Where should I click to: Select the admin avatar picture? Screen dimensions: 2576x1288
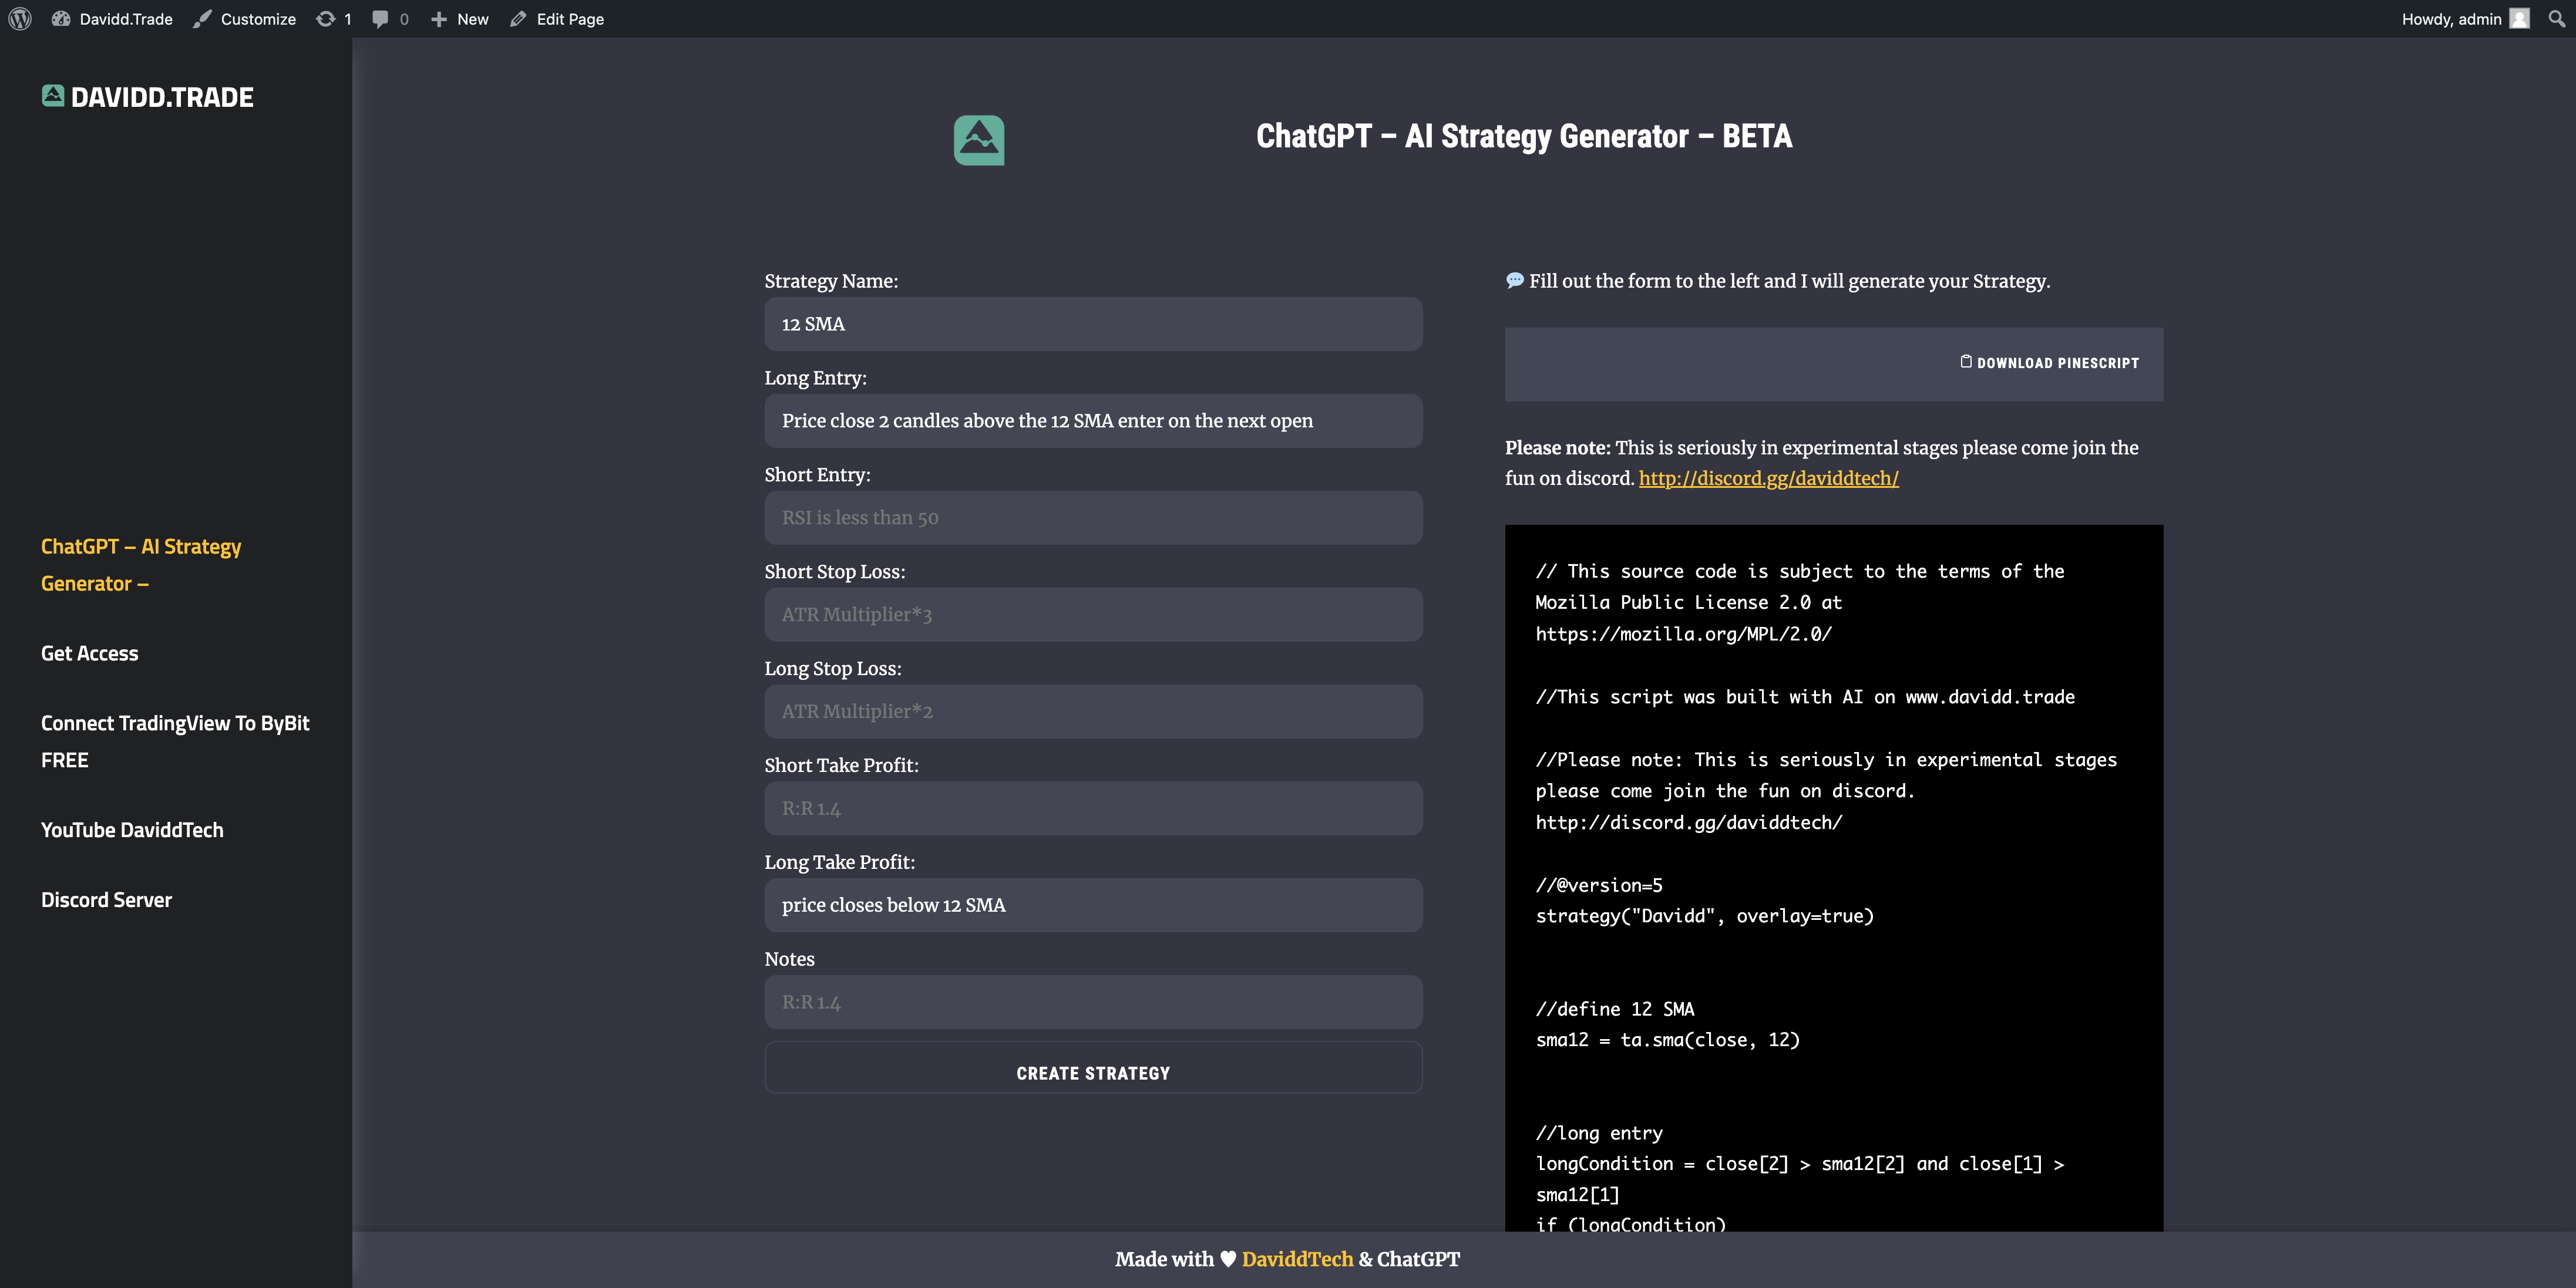coord(2520,19)
